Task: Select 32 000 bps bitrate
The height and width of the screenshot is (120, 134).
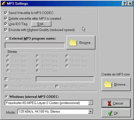Action: 8,71
